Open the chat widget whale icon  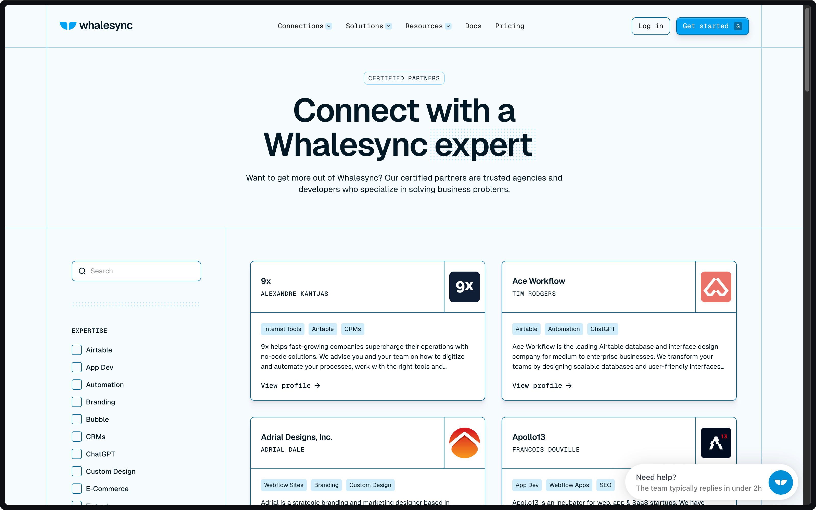(x=781, y=482)
